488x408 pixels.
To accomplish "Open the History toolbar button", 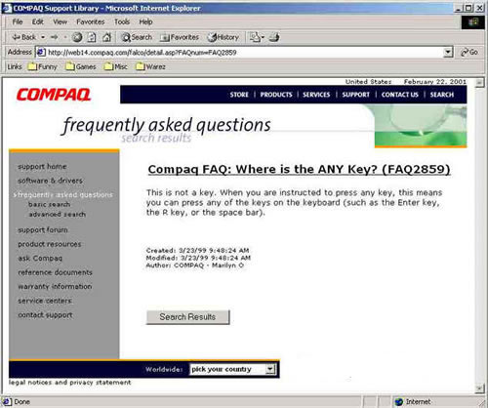I will pos(224,37).
